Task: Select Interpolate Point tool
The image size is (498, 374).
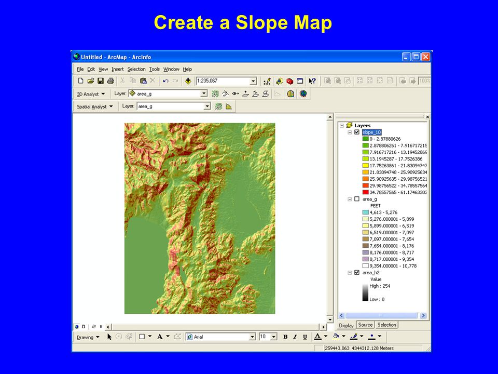Action: point(245,94)
